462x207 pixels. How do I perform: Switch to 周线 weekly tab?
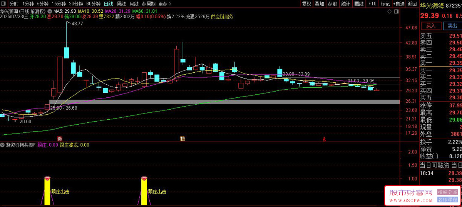click(x=121, y=4)
